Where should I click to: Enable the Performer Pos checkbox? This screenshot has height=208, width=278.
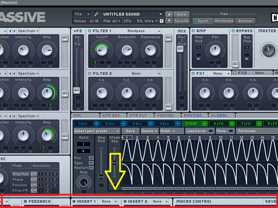(91, 158)
